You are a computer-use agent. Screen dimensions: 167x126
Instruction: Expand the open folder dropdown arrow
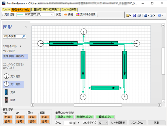pyautogui.click(x=131, y=15)
